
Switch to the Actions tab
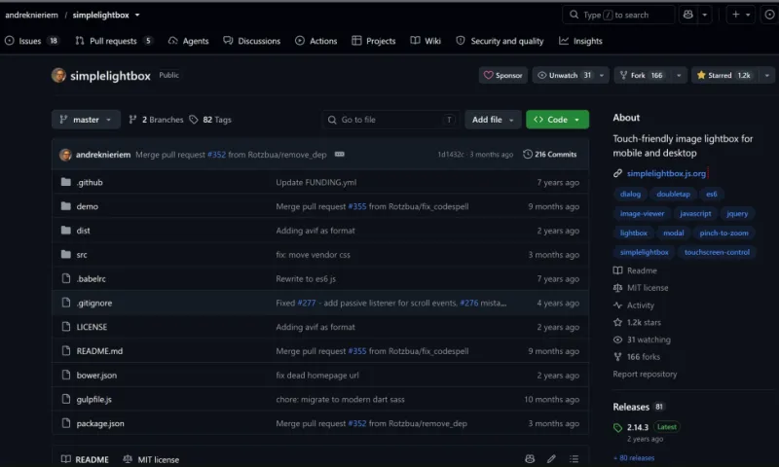coord(315,41)
